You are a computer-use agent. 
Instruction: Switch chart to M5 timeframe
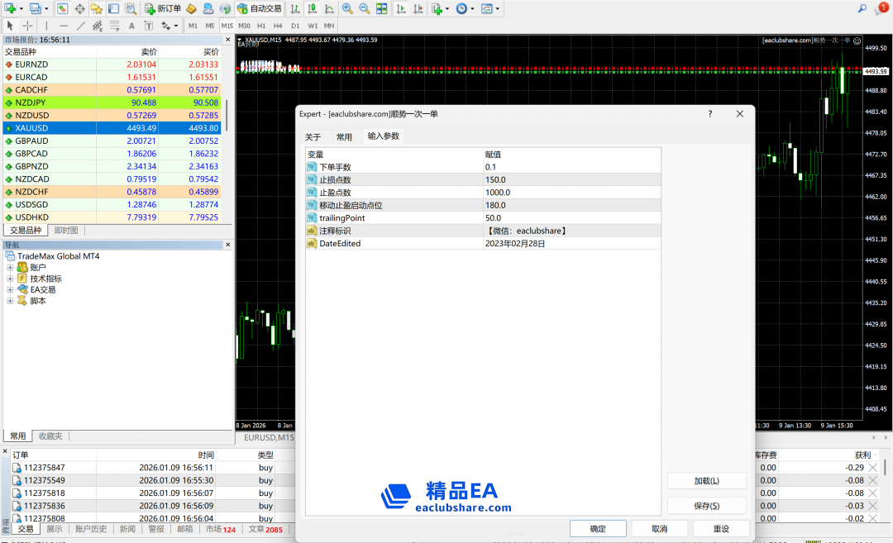(210, 26)
